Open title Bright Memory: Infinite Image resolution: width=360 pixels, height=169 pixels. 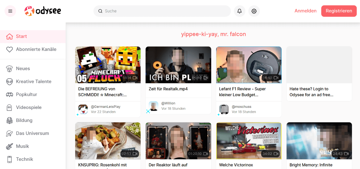coord(311,165)
